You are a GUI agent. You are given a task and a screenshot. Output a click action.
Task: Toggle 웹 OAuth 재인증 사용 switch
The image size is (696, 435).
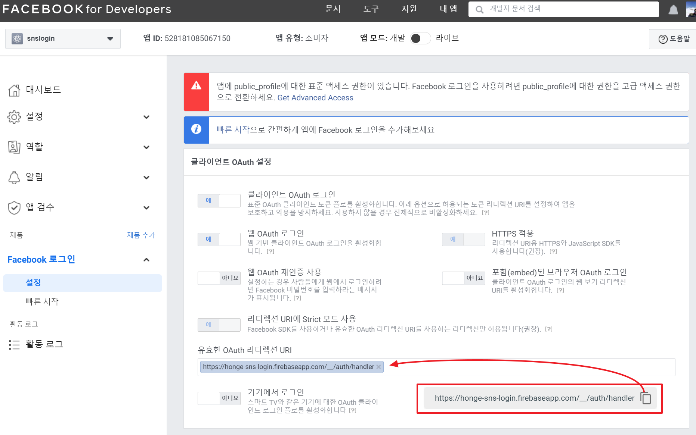[219, 278]
